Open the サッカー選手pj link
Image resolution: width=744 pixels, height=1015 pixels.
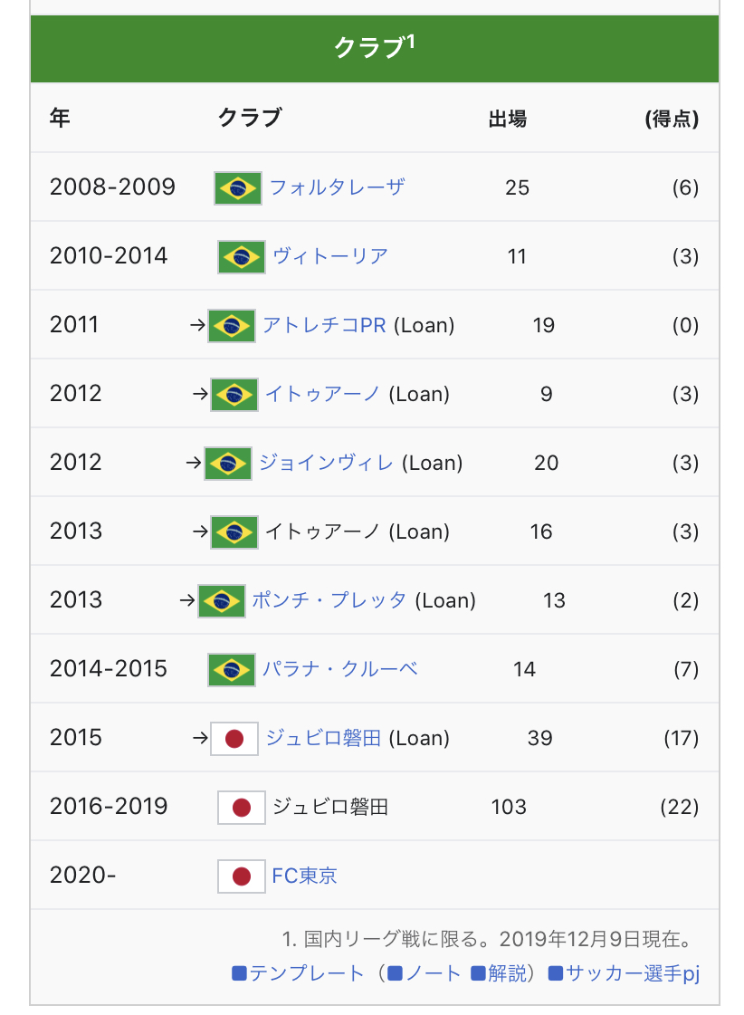[x=625, y=973]
